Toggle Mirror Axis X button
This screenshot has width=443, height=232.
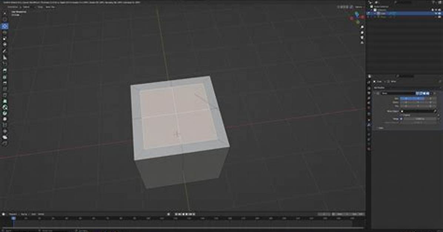[x=406, y=99]
